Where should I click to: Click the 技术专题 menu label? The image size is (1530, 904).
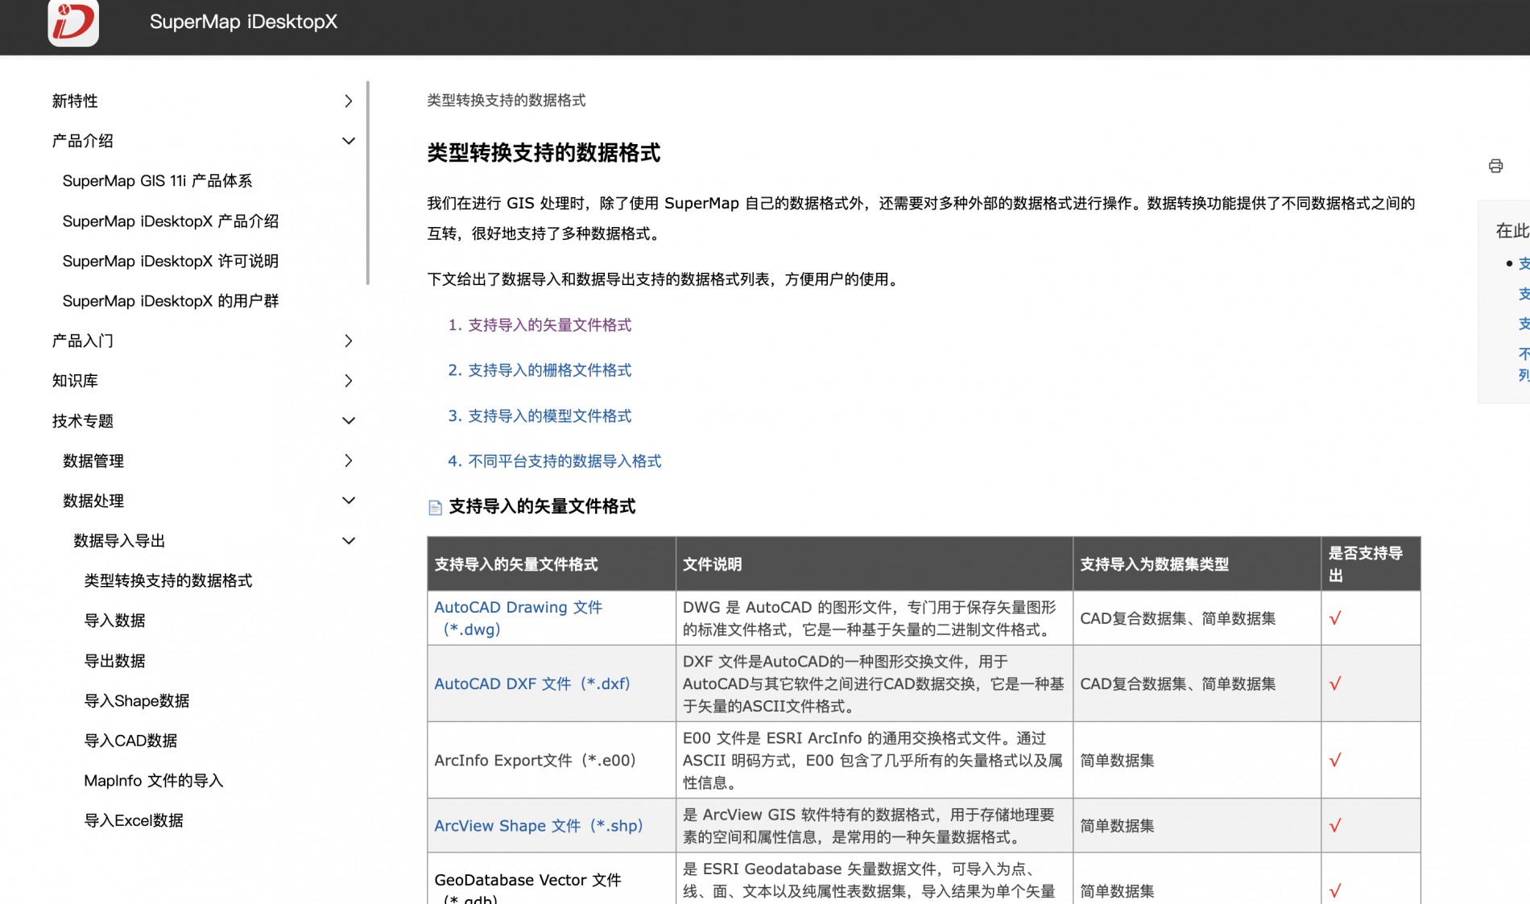tap(82, 420)
